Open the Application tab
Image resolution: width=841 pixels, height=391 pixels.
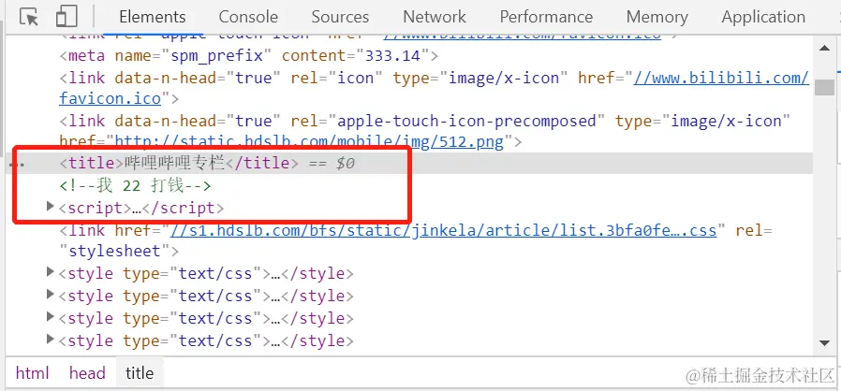(763, 17)
